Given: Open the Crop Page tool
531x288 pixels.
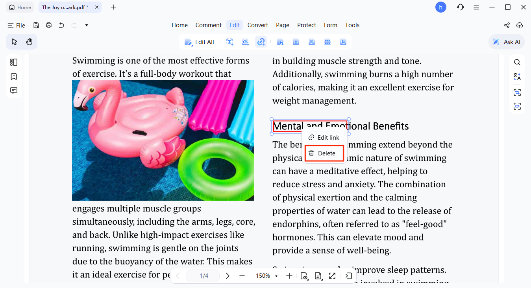Looking at the screenshot, I should 280,42.
